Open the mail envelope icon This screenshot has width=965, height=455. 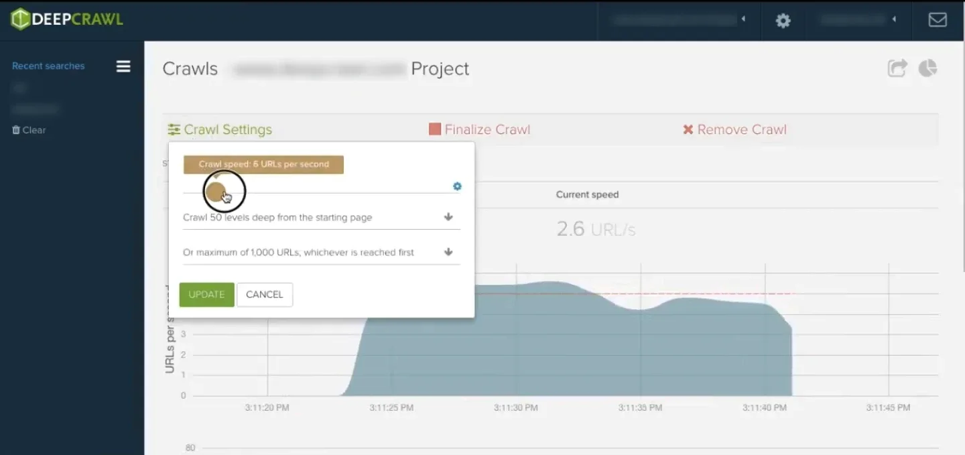(x=938, y=20)
